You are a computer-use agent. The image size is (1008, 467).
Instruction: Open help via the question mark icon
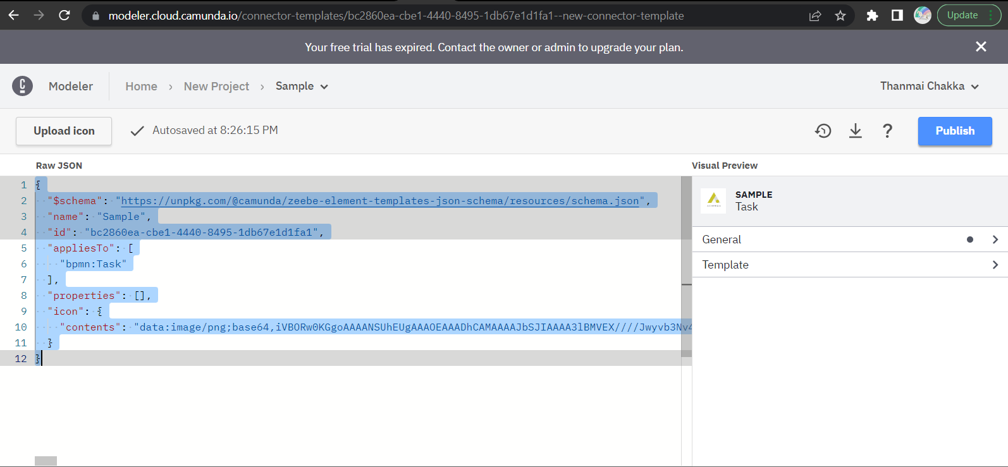tap(887, 131)
